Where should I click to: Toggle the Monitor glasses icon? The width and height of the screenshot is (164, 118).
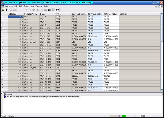point(53,10)
